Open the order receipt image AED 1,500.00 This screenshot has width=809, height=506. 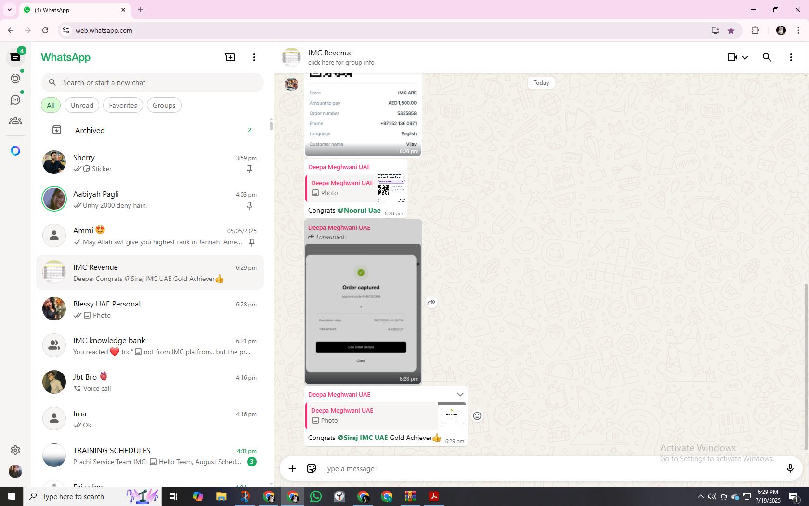pos(363,115)
